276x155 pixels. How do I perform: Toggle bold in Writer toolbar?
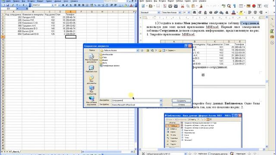(x=194, y=12)
